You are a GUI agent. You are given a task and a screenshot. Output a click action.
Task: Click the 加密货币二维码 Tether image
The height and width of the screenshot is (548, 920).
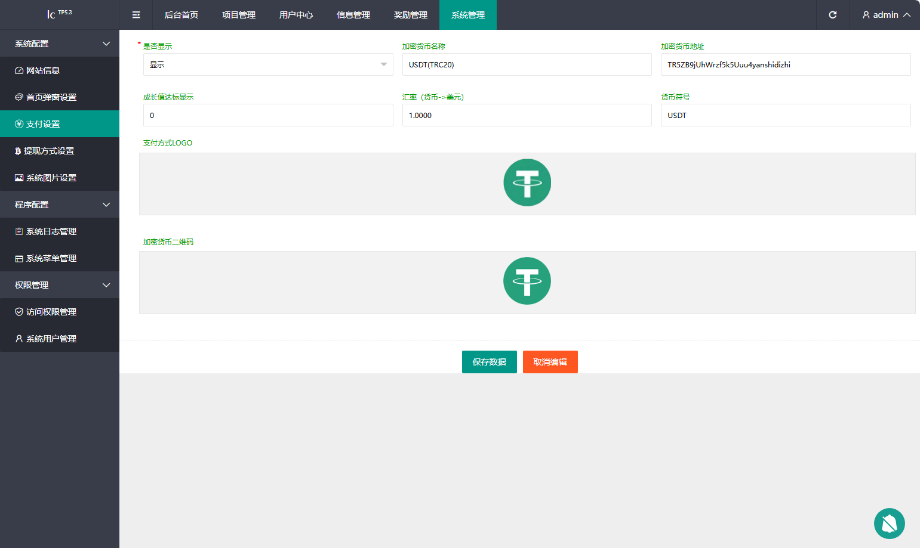pyautogui.click(x=527, y=281)
